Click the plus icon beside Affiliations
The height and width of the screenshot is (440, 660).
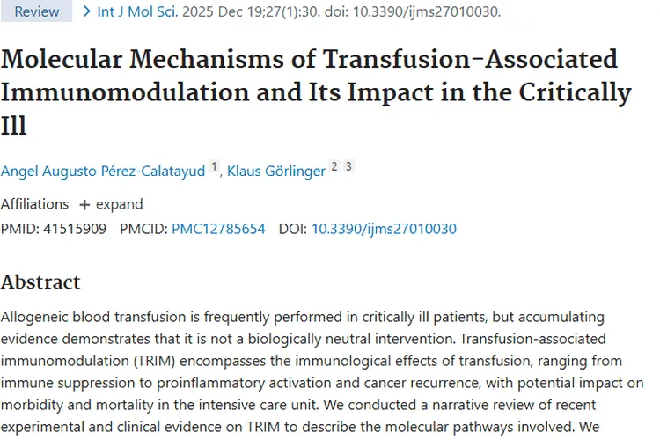tap(84, 204)
